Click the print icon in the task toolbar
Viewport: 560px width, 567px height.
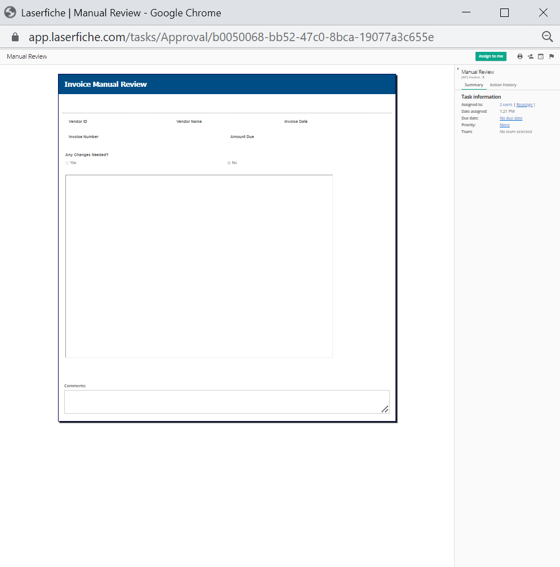520,56
